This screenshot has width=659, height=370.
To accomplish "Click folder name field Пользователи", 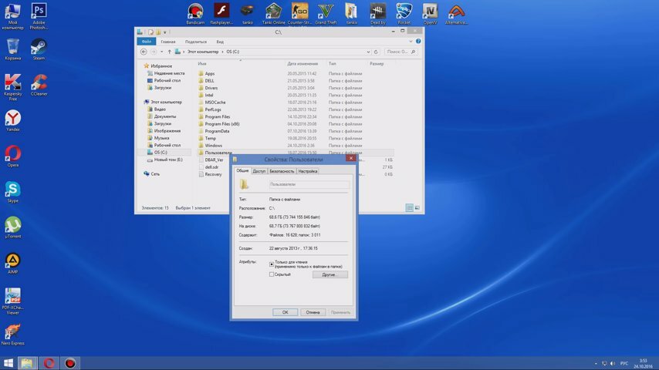I will click(x=309, y=184).
